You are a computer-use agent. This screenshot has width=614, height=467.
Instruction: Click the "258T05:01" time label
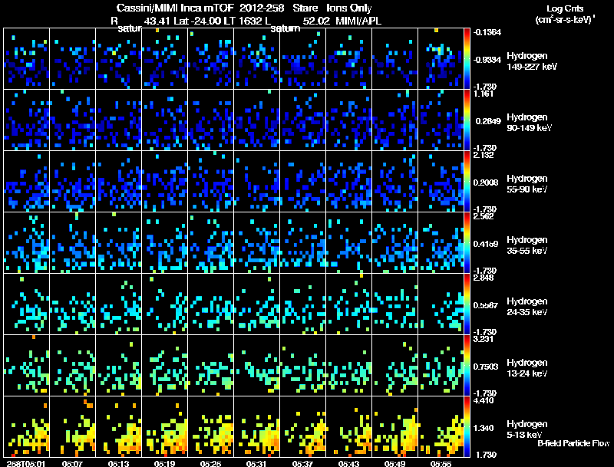27,463
